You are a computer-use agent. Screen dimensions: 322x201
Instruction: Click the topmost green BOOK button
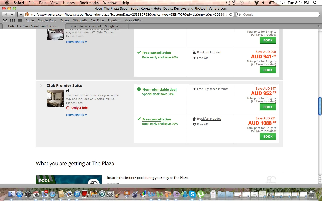[x=268, y=40]
